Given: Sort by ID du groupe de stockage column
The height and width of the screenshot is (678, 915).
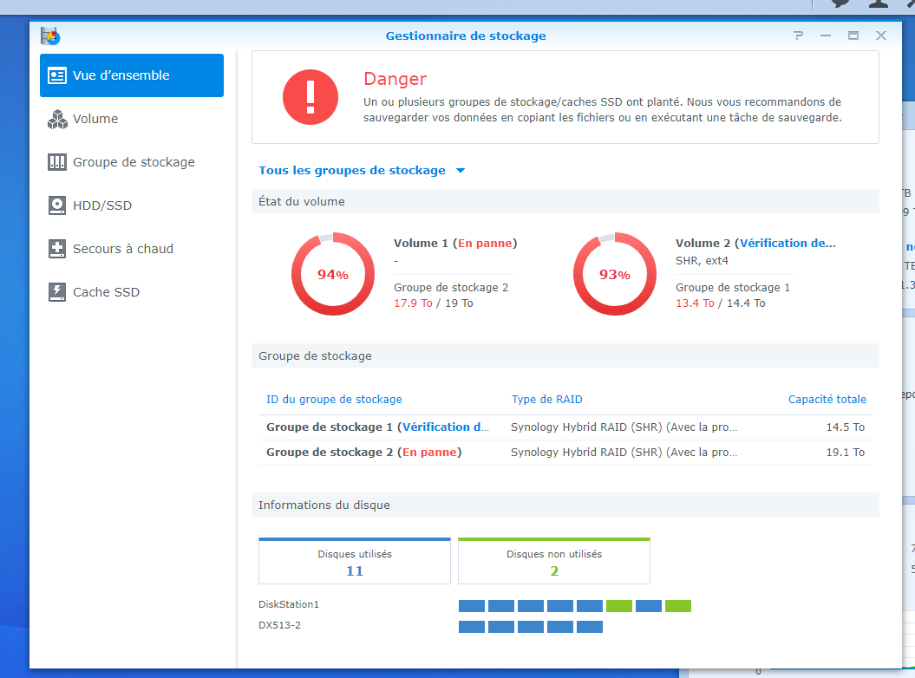Looking at the screenshot, I should [335, 400].
